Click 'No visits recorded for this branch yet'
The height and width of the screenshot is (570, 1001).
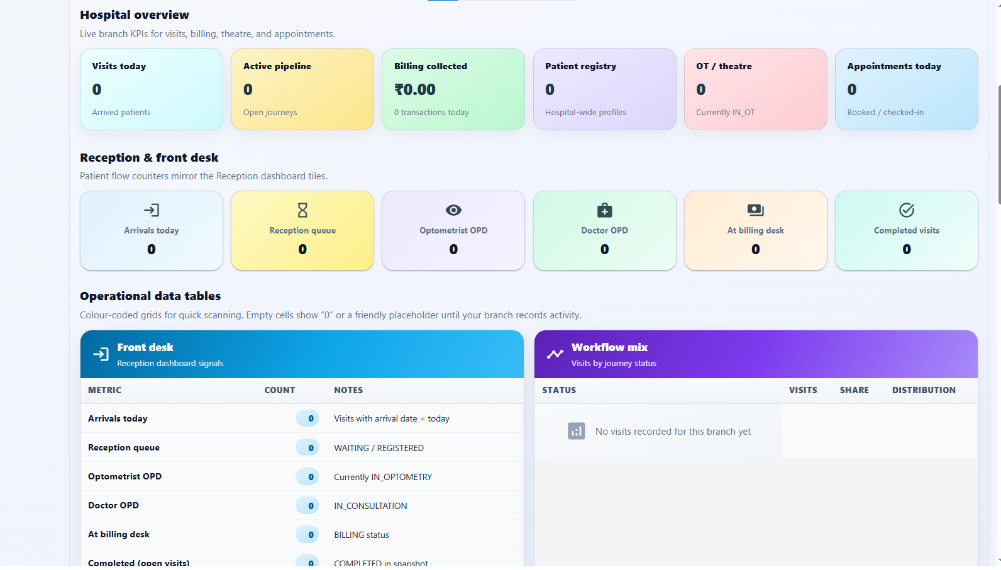(x=673, y=432)
